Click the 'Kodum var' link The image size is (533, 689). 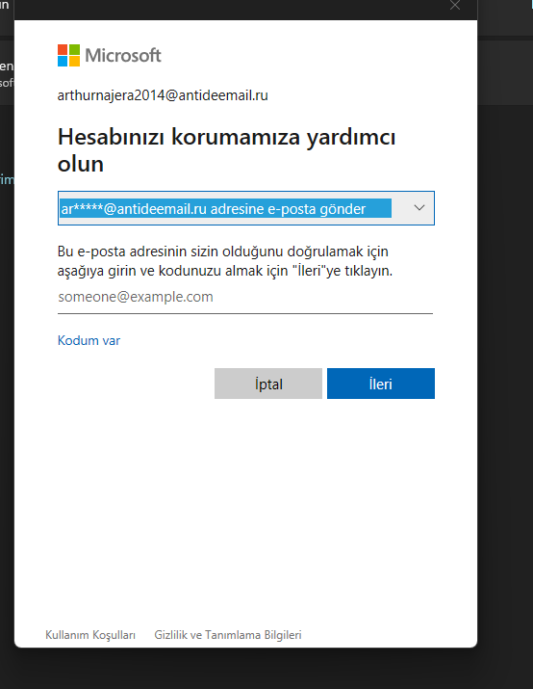tap(89, 340)
